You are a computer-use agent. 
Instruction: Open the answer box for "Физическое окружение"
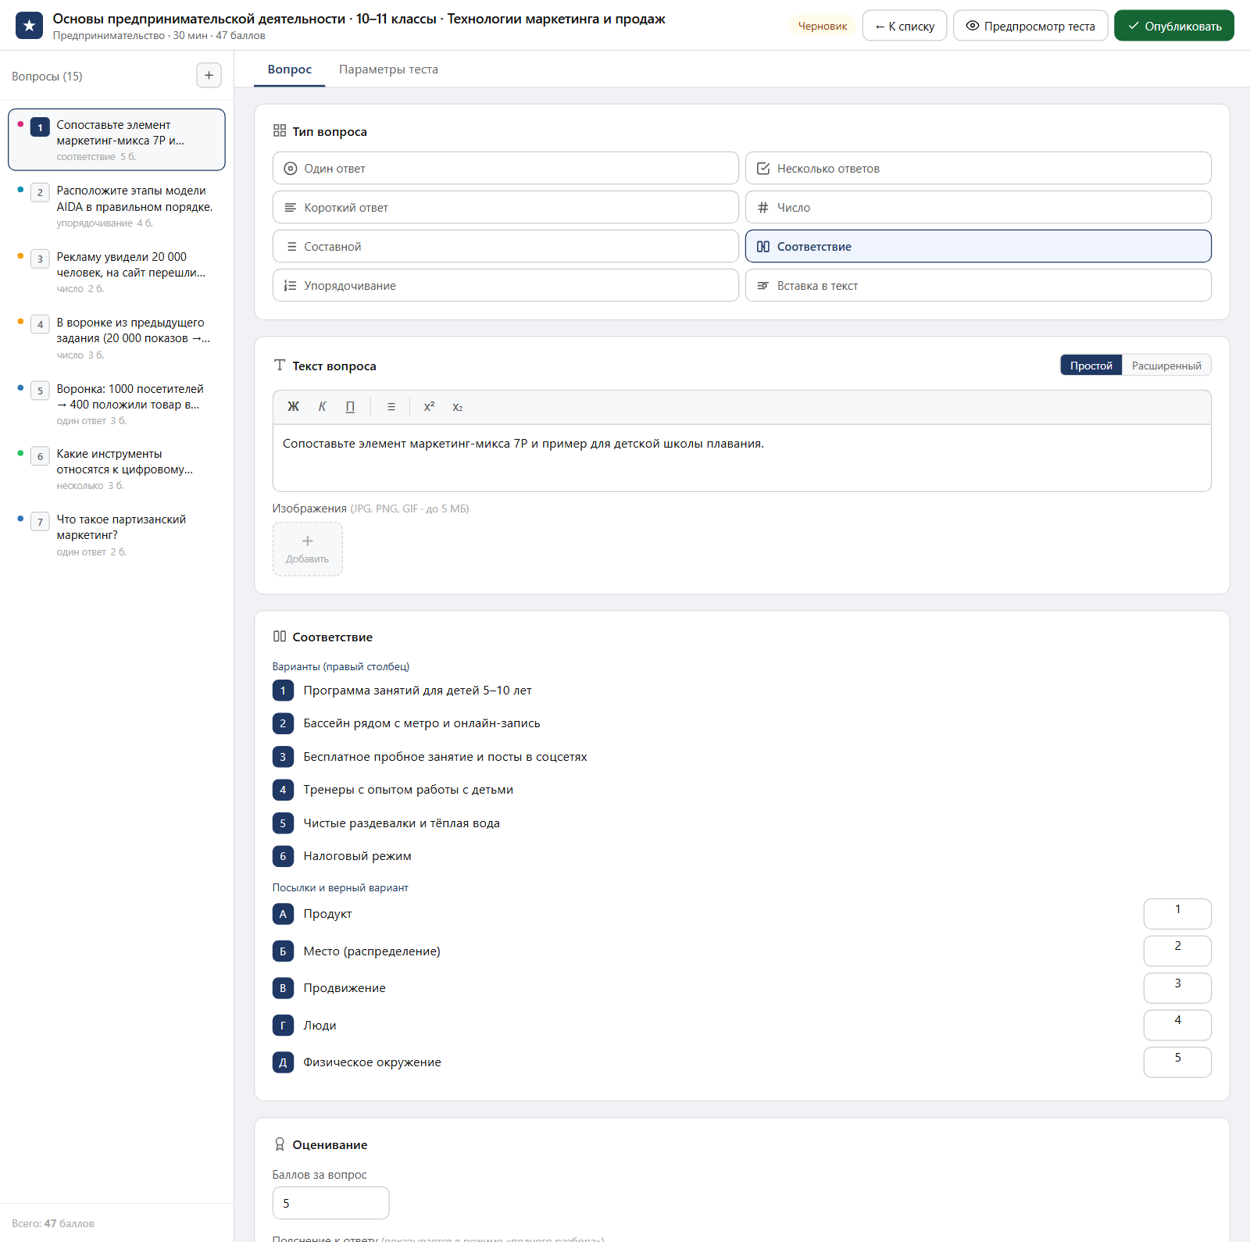1177,1062
